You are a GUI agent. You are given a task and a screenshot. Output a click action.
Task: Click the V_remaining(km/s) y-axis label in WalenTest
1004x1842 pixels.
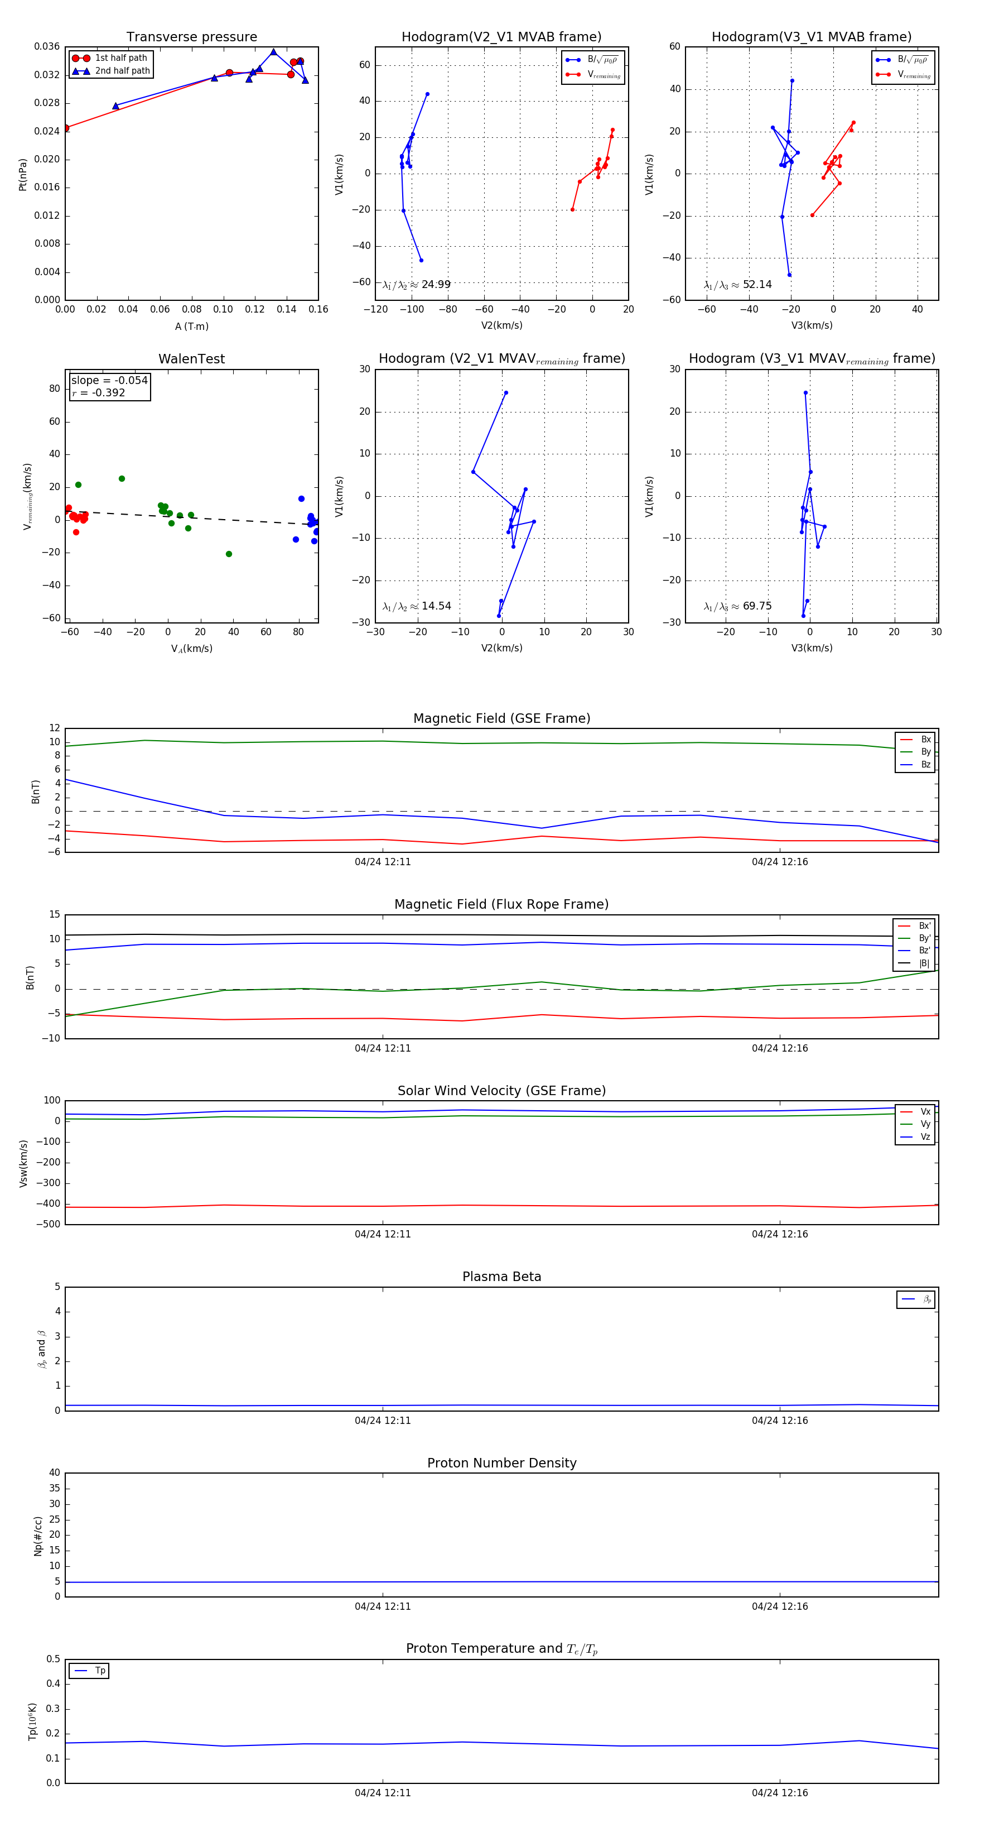28,496
